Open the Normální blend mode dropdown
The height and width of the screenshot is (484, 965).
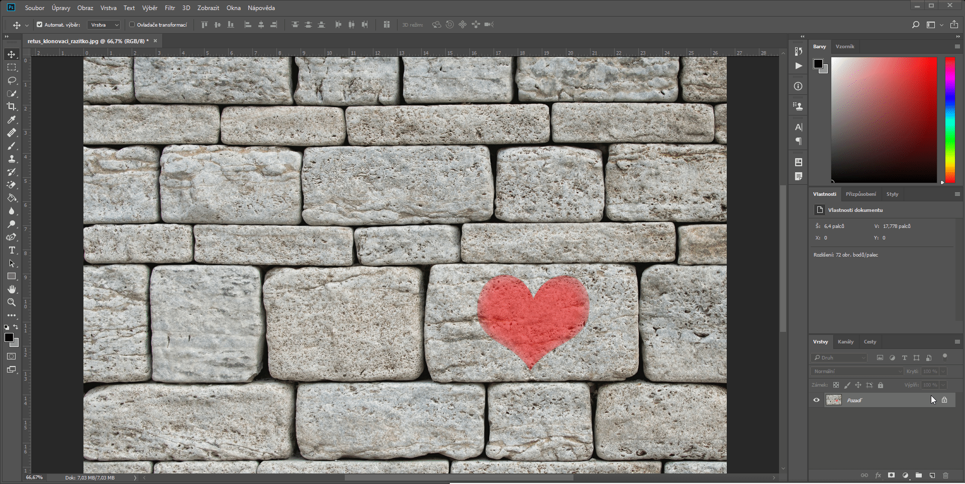tap(856, 371)
